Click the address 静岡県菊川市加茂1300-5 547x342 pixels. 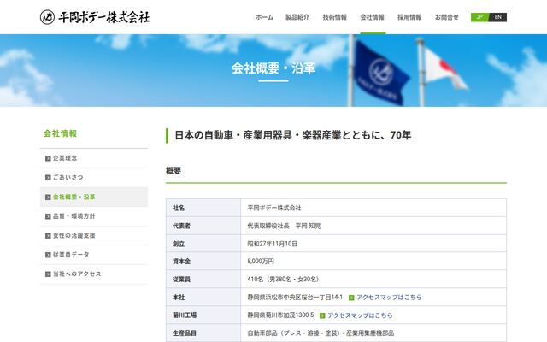click(281, 315)
